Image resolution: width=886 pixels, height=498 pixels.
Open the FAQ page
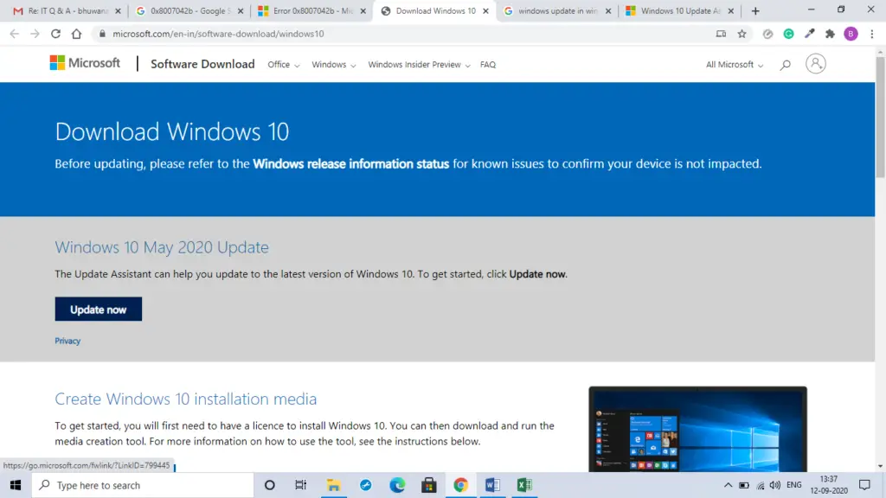click(488, 65)
